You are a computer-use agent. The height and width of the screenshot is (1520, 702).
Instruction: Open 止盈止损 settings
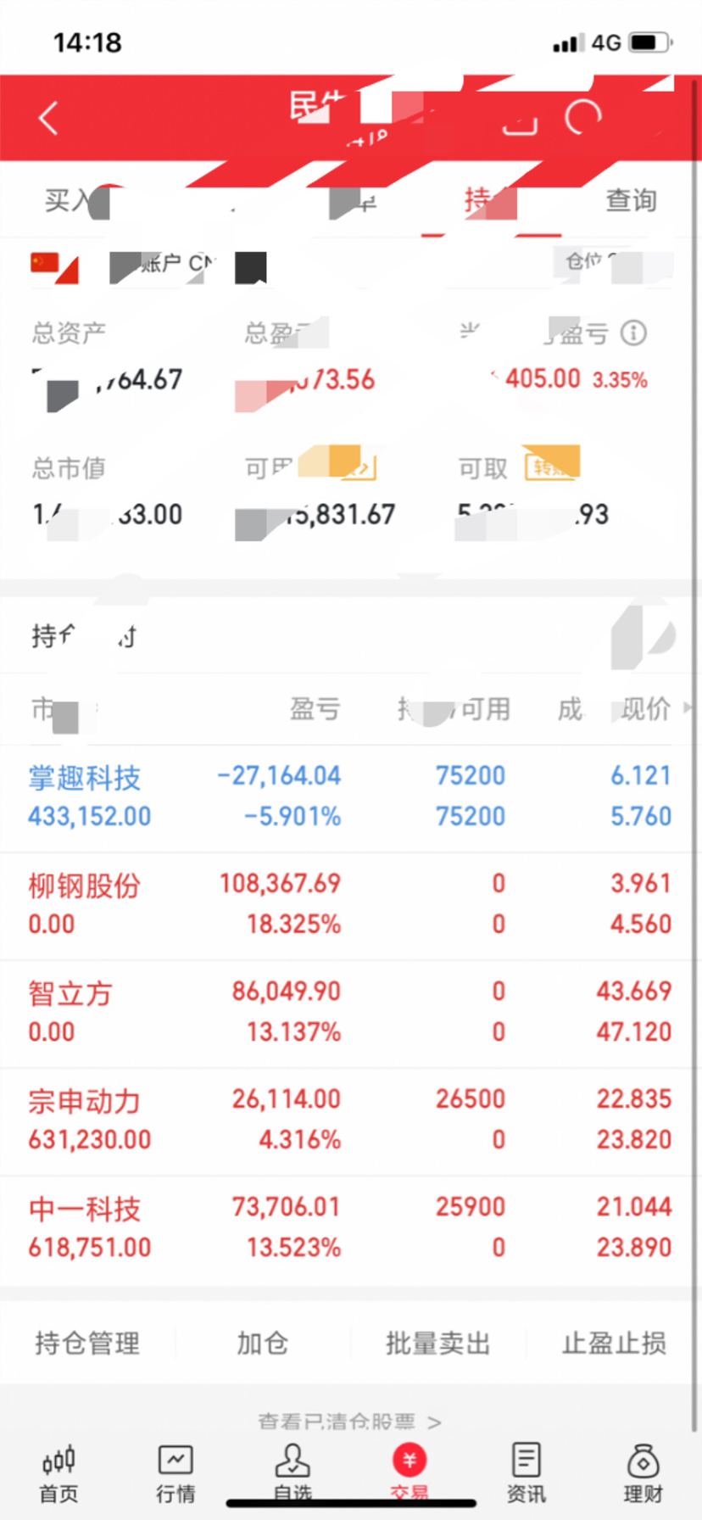pos(614,1343)
